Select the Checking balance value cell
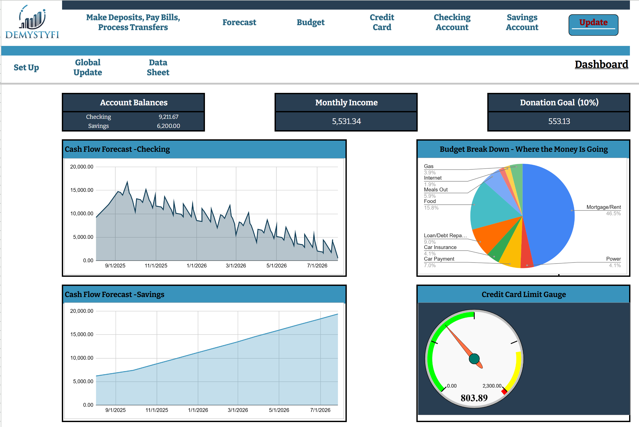This screenshot has width=639, height=427. click(169, 117)
